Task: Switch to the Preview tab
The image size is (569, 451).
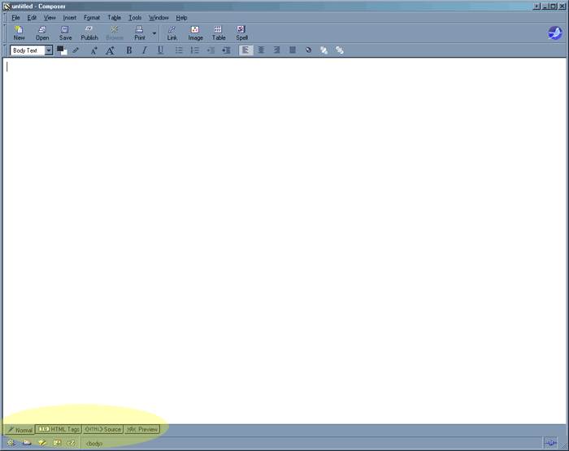Action: pos(142,429)
